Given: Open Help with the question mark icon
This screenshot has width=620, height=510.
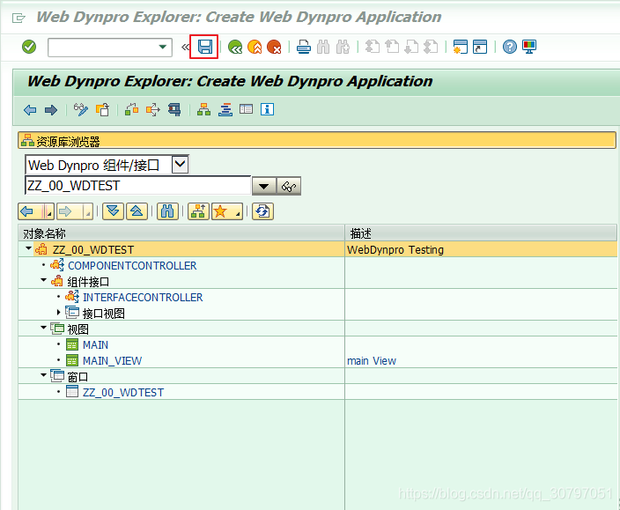Looking at the screenshot, I should click(x=509, y=47).
